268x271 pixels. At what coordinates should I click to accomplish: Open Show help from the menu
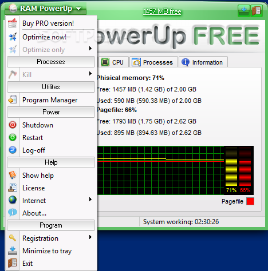[x=51, y=176]
